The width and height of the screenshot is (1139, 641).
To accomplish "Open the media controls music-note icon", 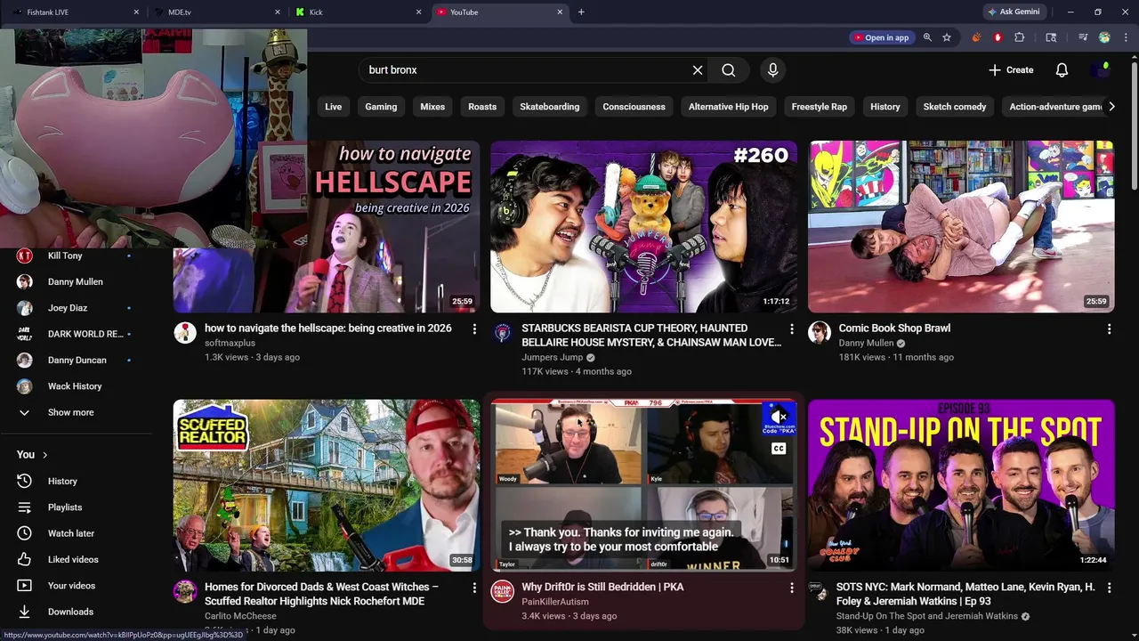I will click(1083, 37).
